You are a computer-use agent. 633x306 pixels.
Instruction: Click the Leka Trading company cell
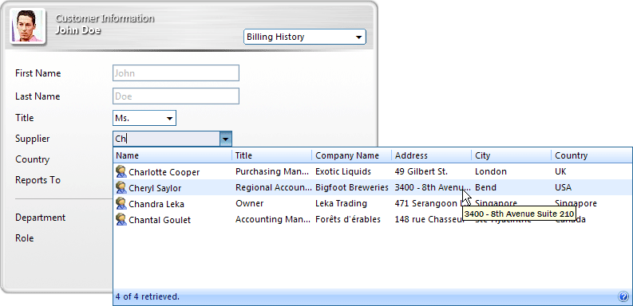(x=341, y=203)
